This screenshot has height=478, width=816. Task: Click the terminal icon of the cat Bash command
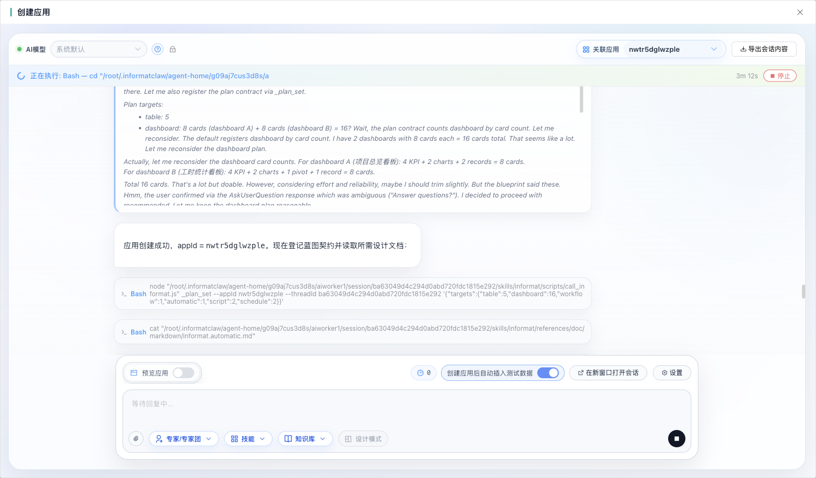124,332
